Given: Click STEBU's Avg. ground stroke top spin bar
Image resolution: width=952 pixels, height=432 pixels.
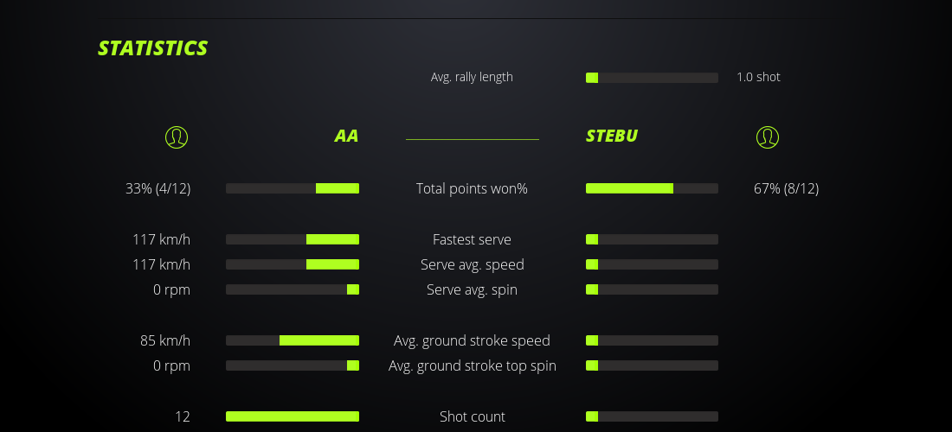Looking at the screenshot, I should click(652, 365).
